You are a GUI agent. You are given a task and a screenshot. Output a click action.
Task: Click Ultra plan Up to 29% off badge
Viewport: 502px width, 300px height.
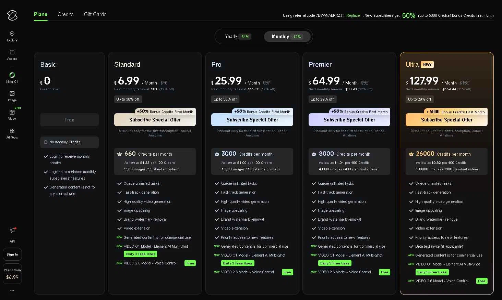point(420,99)
